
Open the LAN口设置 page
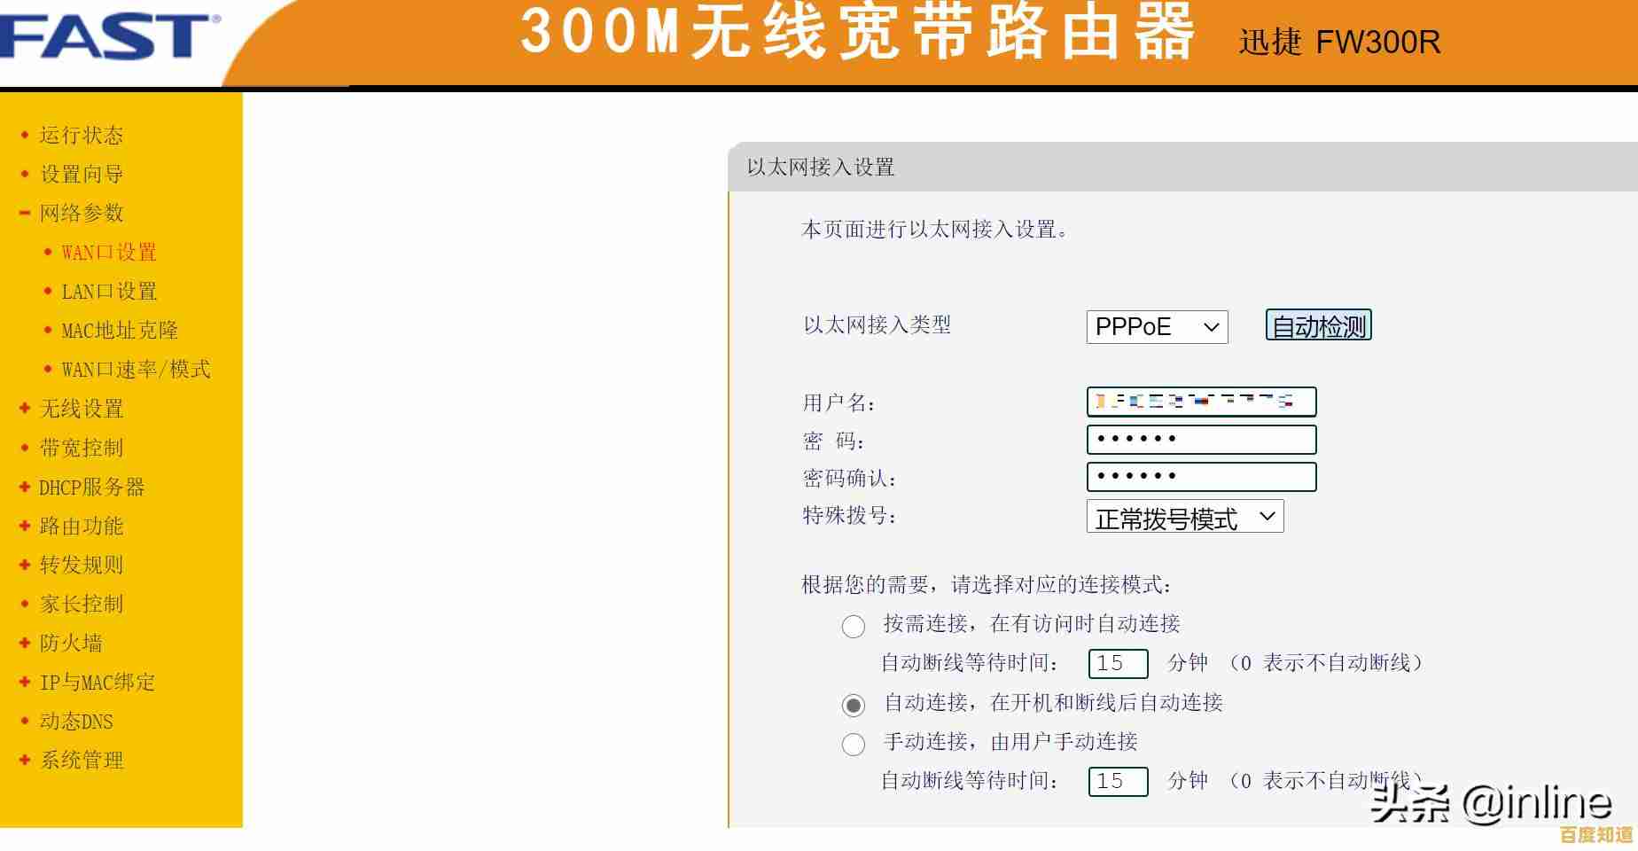point(108,291)
